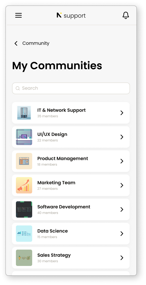Click the 22 members text
Screen dimensions: 146x285
click(47, 140)
